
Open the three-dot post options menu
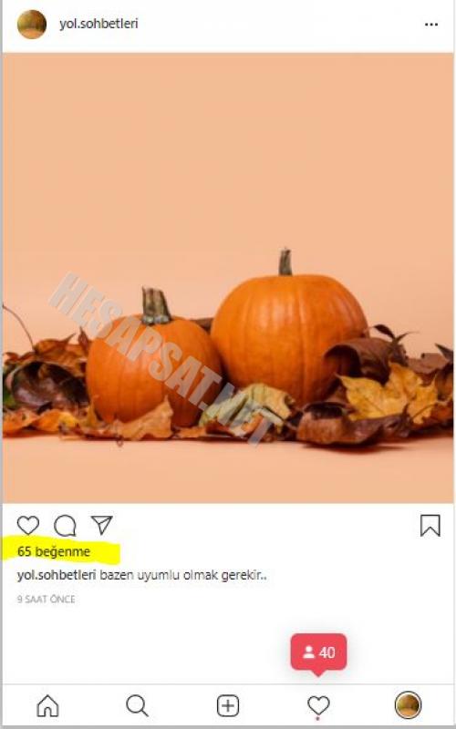tap(431, 25)
